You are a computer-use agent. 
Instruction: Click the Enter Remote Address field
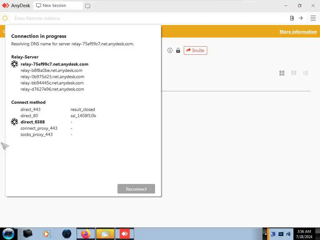coord(149,18)
